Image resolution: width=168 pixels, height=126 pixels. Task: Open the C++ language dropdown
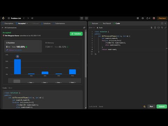92,28
